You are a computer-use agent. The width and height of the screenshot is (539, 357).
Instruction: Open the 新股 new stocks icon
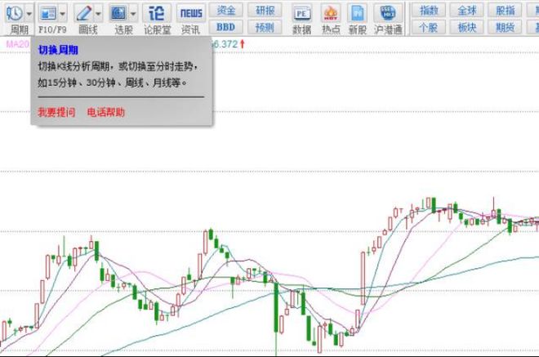coord(357,13)
